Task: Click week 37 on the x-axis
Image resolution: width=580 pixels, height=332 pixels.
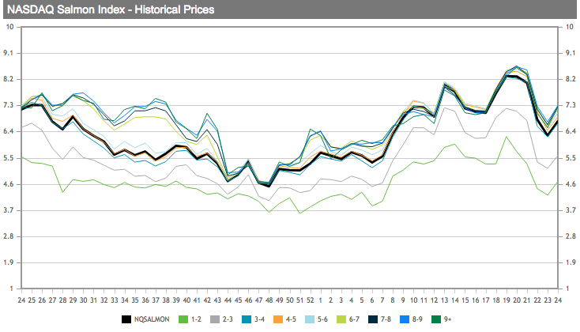Action: (156, 300)
